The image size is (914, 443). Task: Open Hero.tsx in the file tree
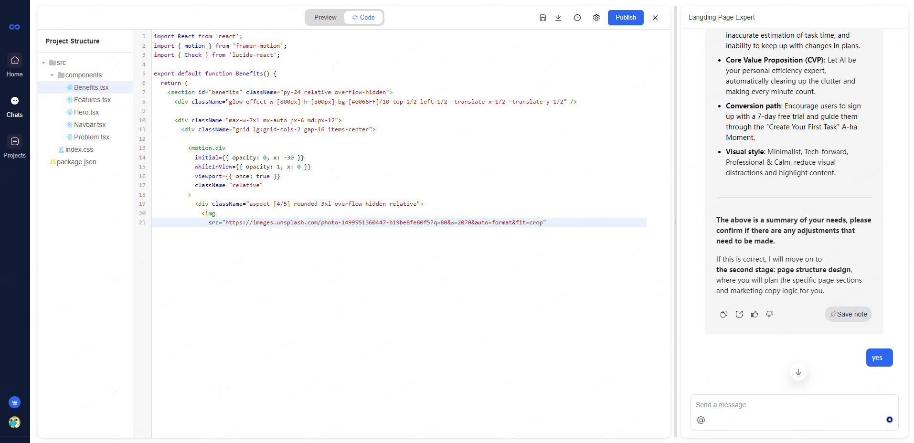pos(86,112)
